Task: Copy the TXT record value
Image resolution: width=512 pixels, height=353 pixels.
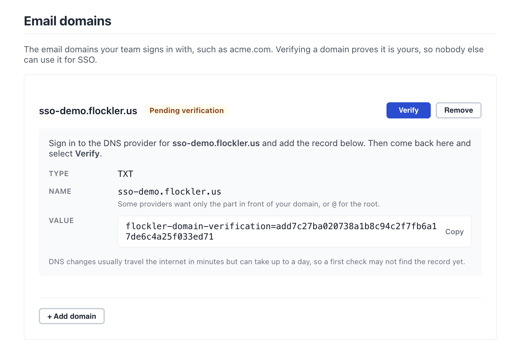Action: click(x=454, y=231)
